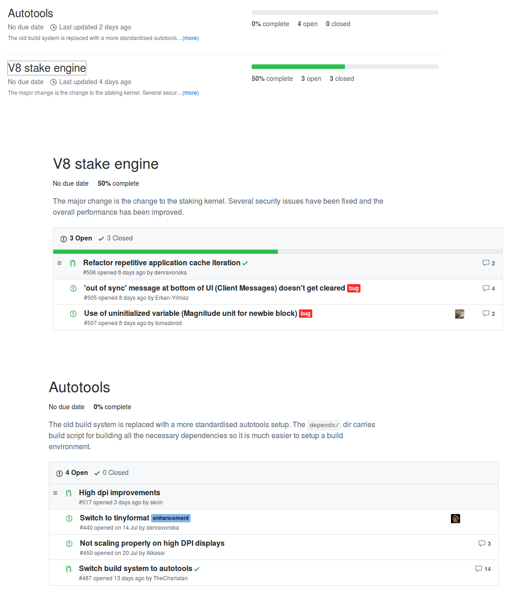Show 0 Closed items in Autotools list
The height and width of the screenshot is (600, 518).
(112, 473)
